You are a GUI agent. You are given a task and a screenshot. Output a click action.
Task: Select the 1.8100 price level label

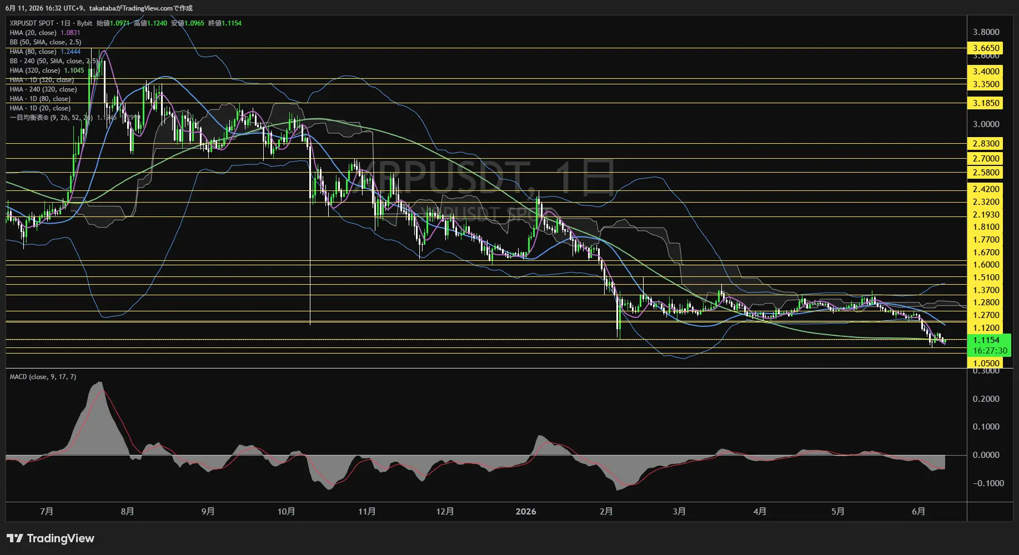click(986, 227)
